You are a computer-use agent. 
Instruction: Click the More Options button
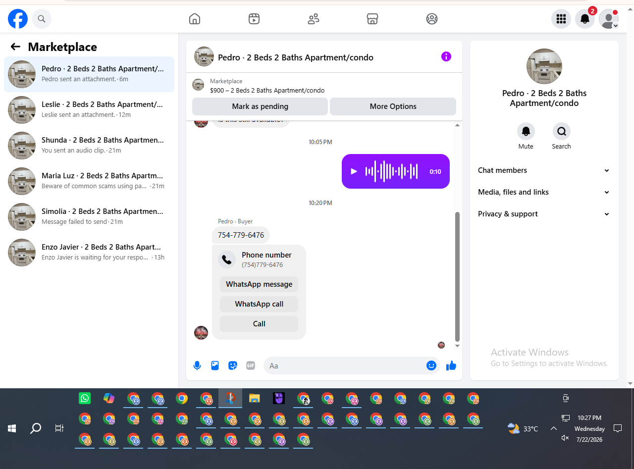[x=393, y=106]
